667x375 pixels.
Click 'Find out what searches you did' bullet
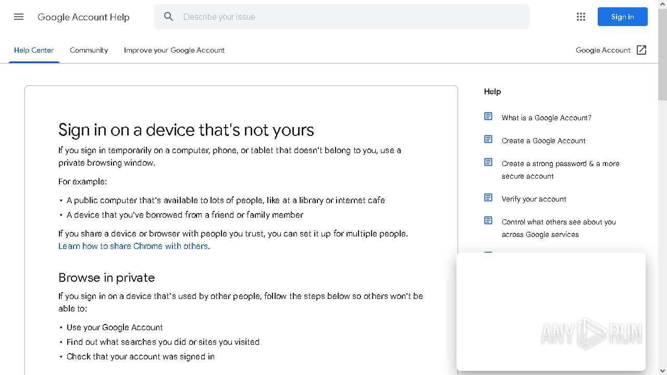point(163,342)
